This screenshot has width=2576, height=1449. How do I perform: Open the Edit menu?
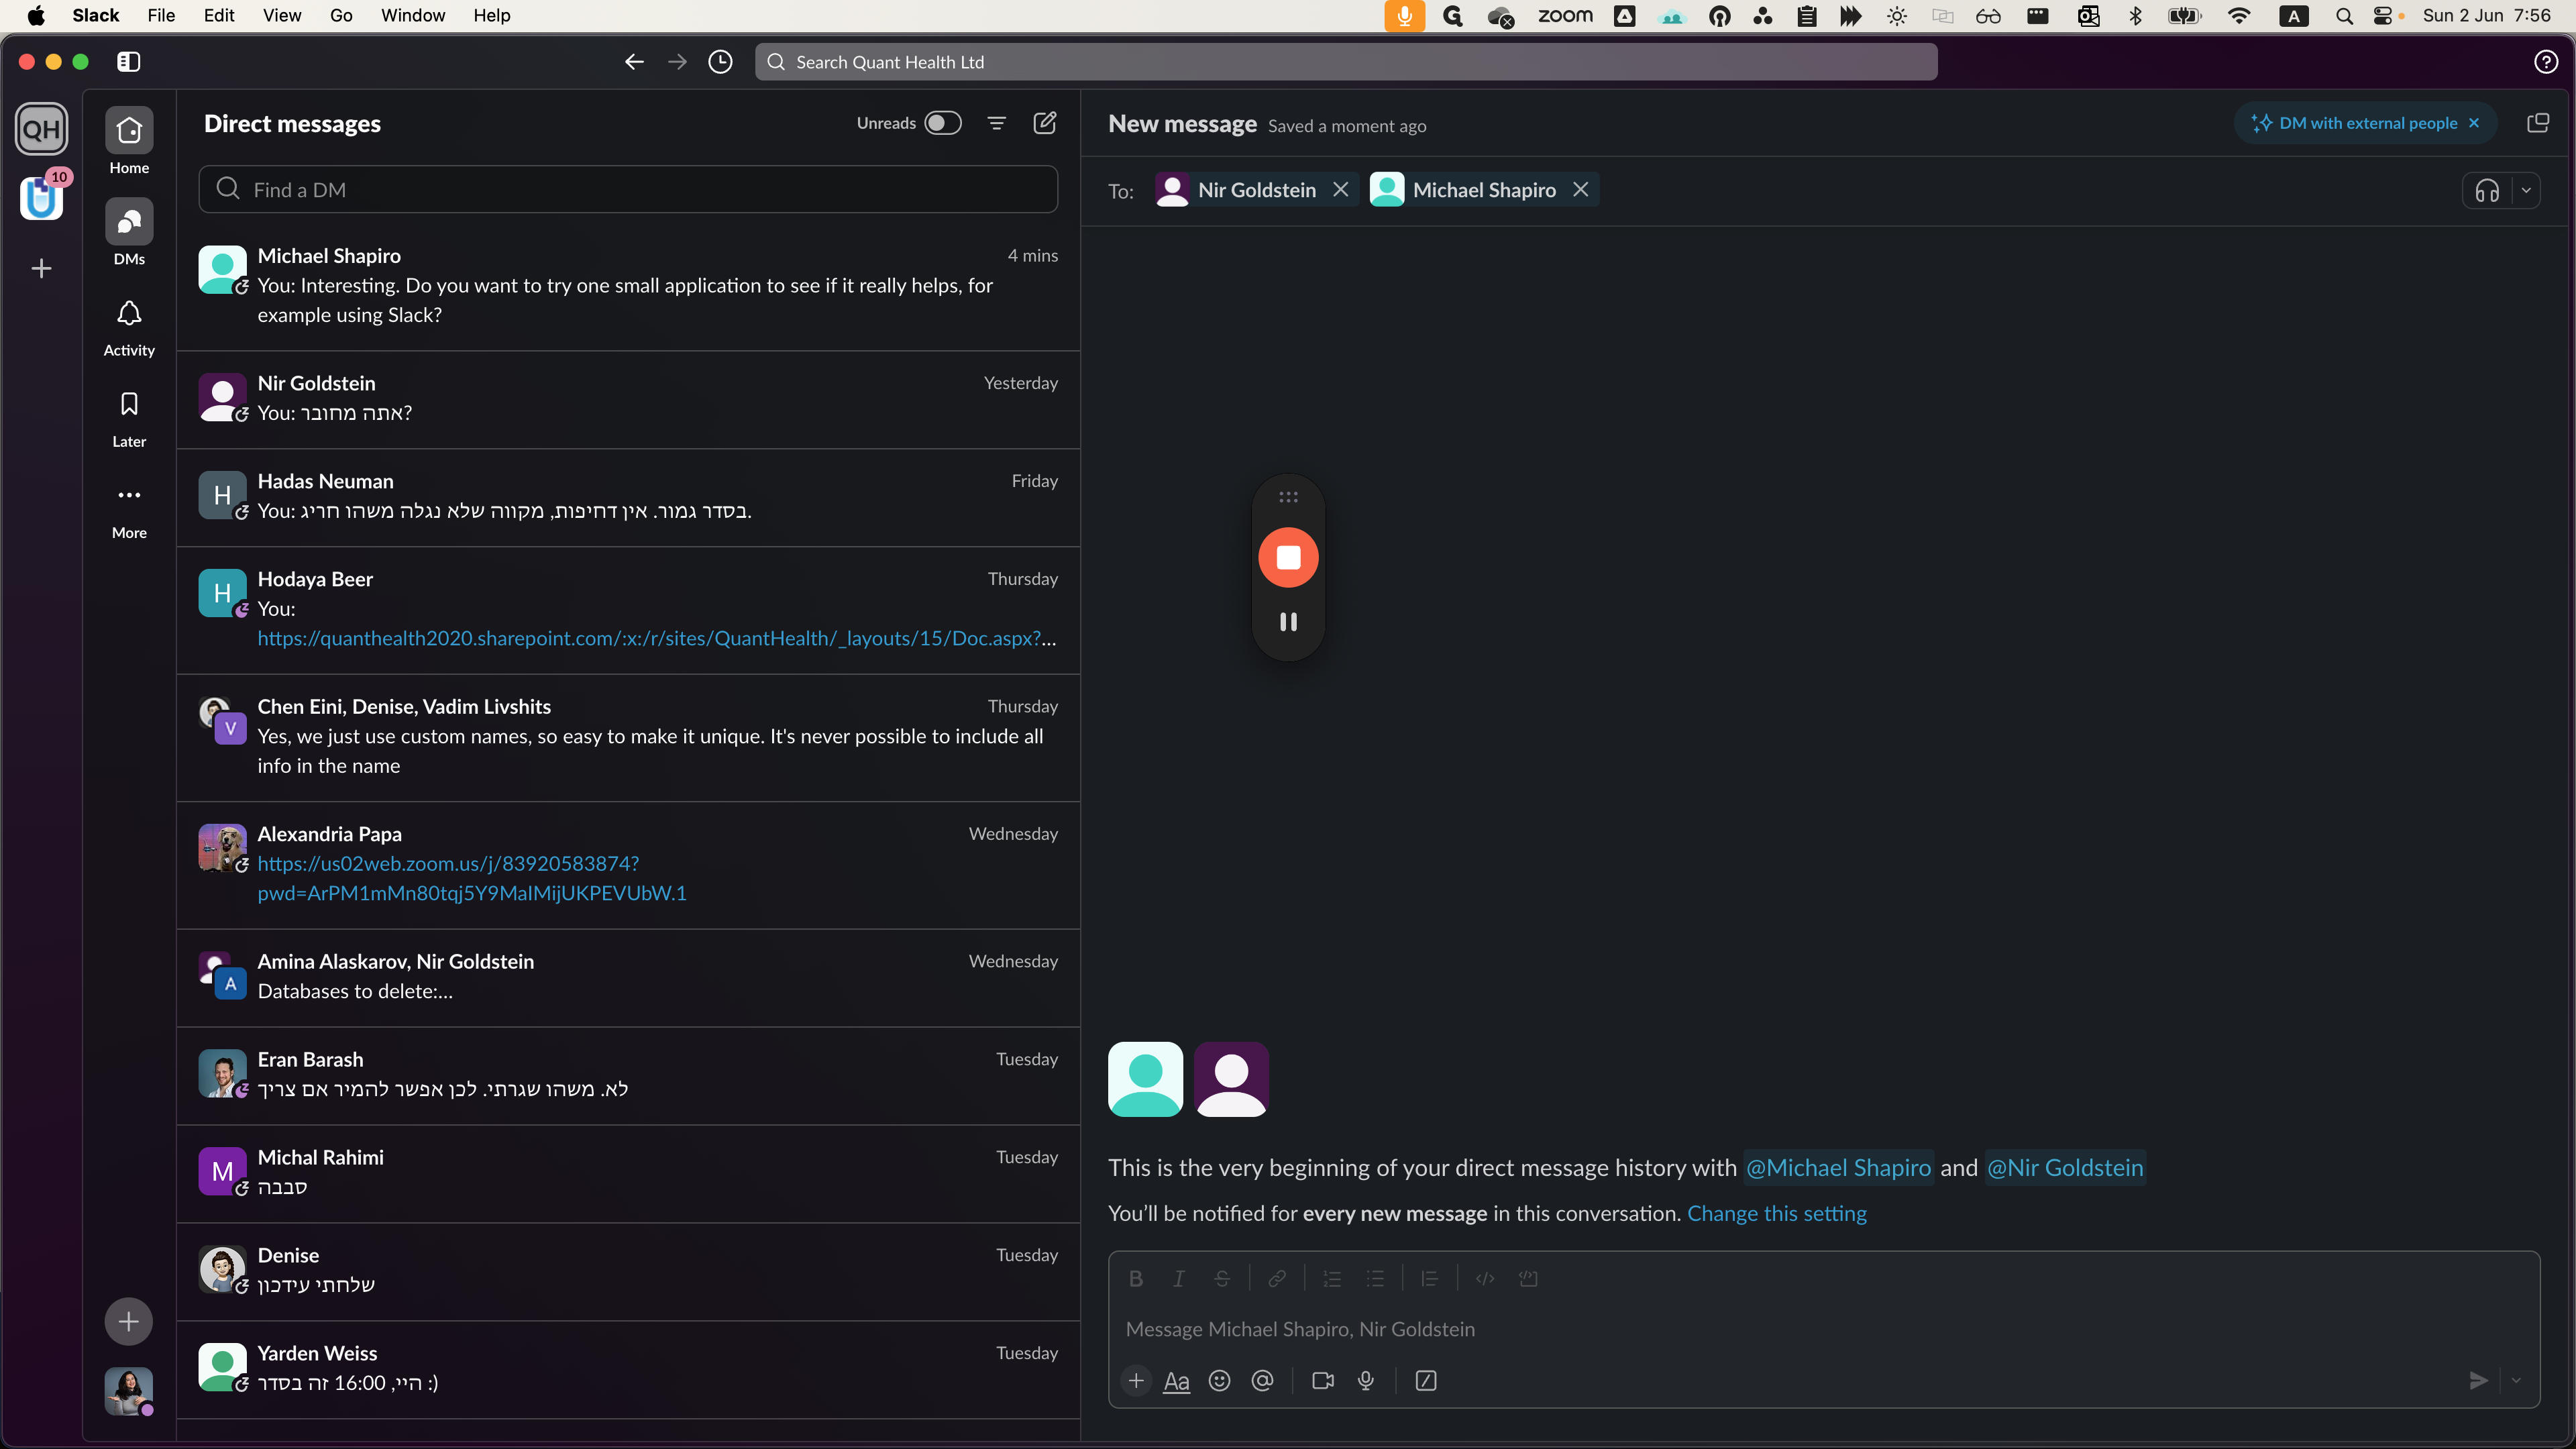click(x=219, y=15)
